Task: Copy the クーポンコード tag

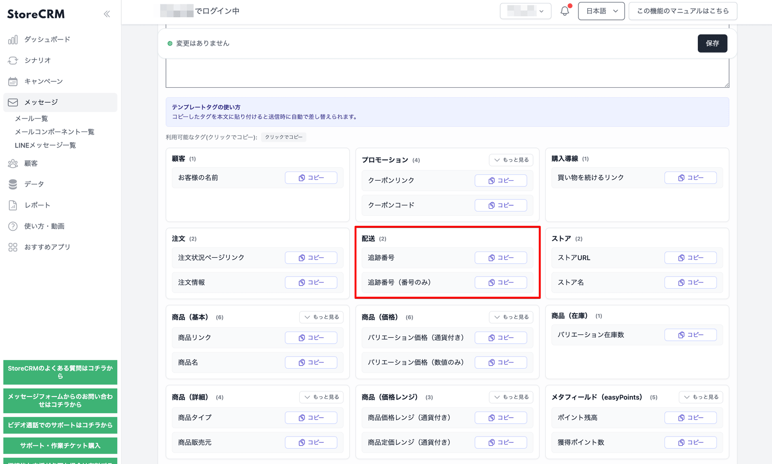Action: [x=501, y=205]
